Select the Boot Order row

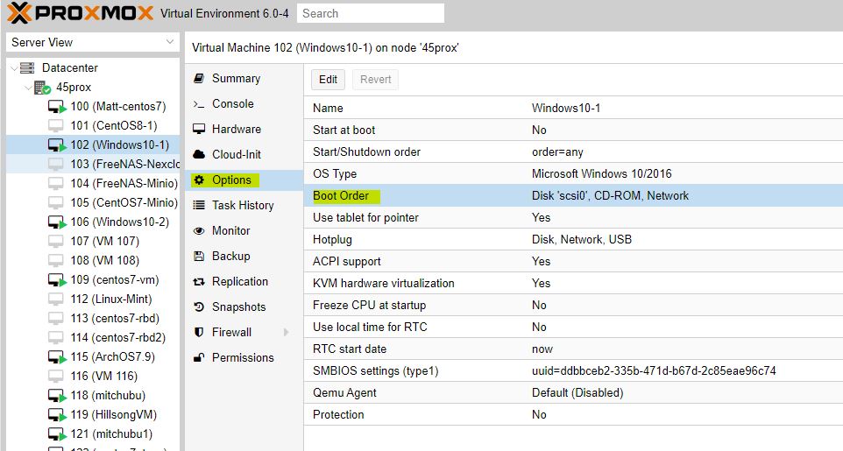[573, 195]
